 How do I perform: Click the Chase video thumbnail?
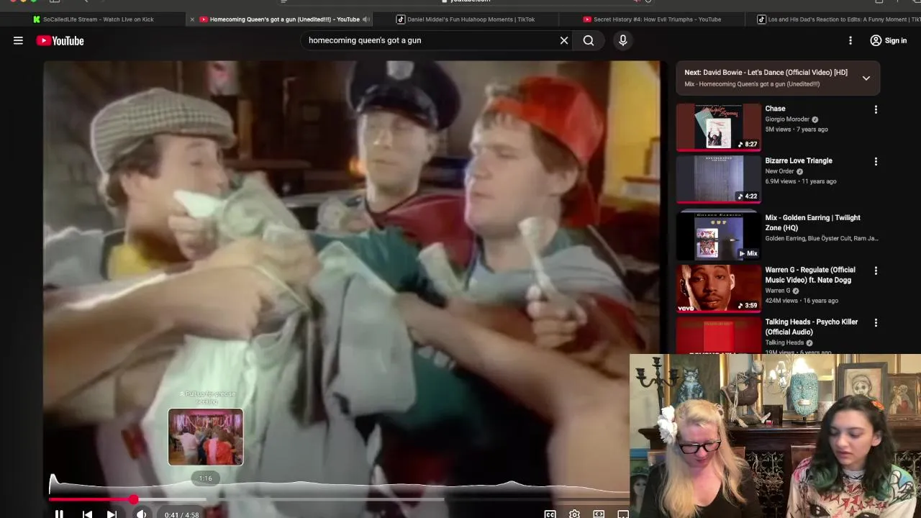(718, 127)
